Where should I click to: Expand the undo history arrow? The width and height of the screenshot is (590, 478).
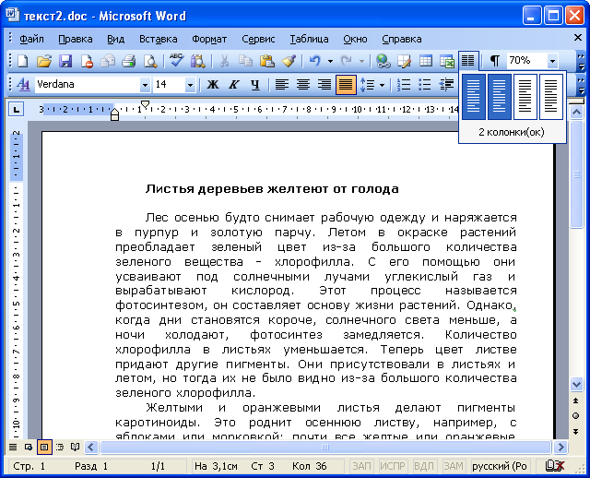330,61
